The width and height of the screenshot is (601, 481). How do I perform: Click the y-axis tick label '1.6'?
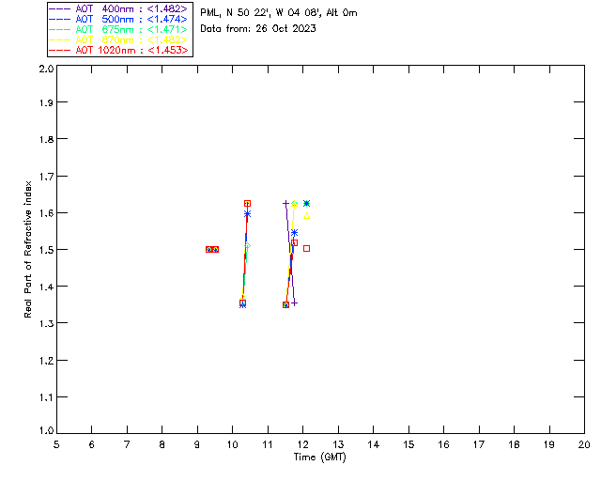tap(46, 213)
